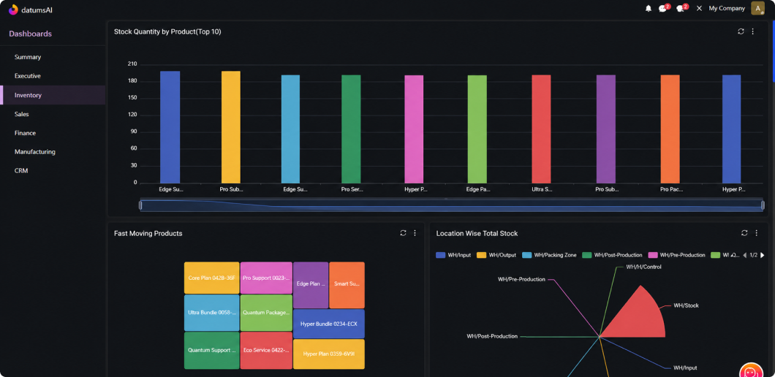This screenshot has width=775, height=377.
Task: Open the CRM dashboard
Action: (53, 170)
